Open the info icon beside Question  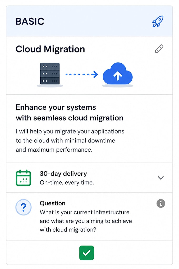coord(161,204)
